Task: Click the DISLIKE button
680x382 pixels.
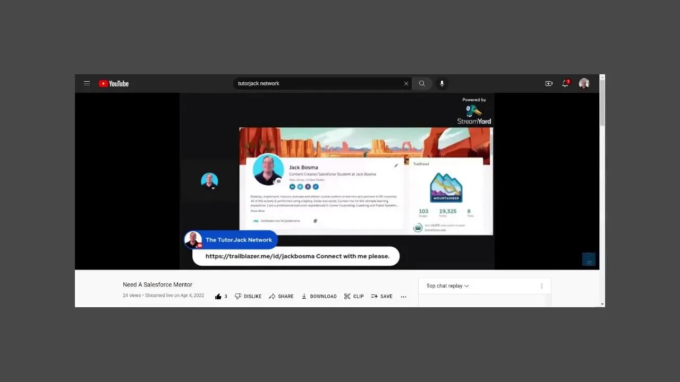Action: [x=248, y=297]
